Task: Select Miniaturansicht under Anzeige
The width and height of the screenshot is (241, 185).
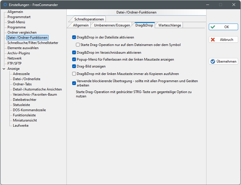Action: [x=25, y=120]
